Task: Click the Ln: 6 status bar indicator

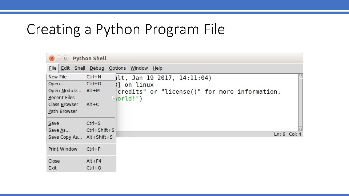Action: tap(279, 134)
